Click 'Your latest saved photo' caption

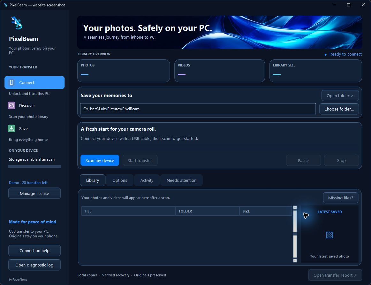coord(329,256)
